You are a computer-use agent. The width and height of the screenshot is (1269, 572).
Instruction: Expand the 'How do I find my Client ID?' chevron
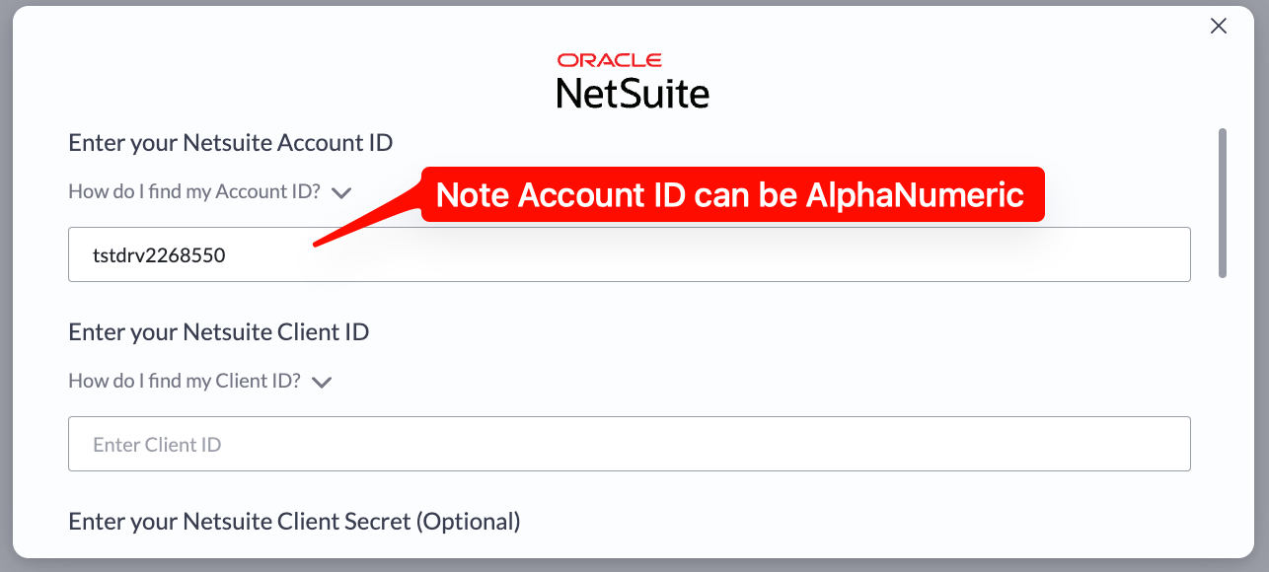(322, 383)
